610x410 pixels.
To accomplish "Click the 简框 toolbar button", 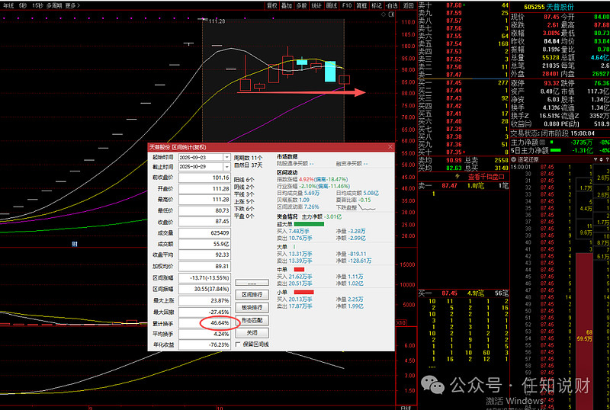I will tap(361, 5).
